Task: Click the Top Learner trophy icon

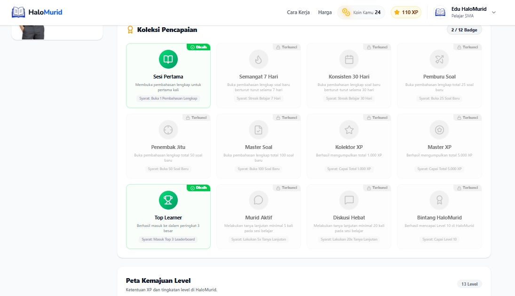Action: 168,200
